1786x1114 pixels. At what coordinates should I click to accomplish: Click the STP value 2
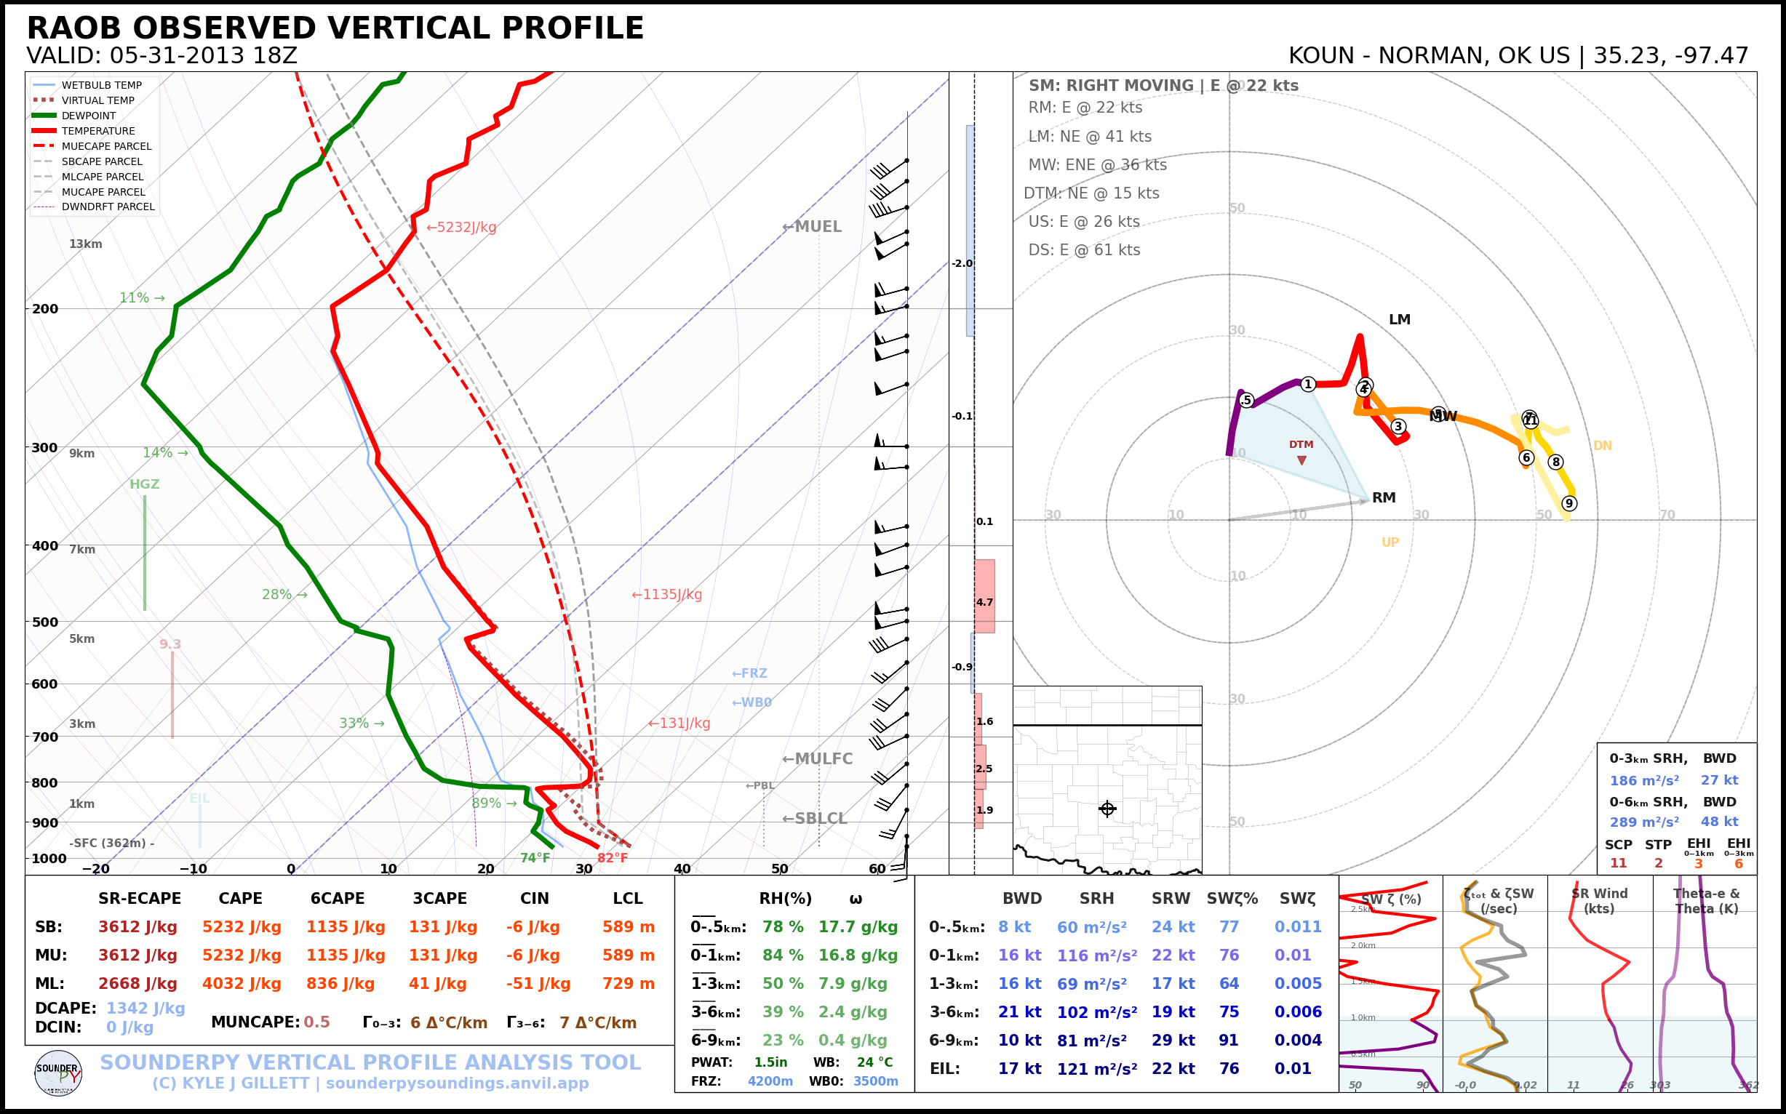click(1659, 864)
